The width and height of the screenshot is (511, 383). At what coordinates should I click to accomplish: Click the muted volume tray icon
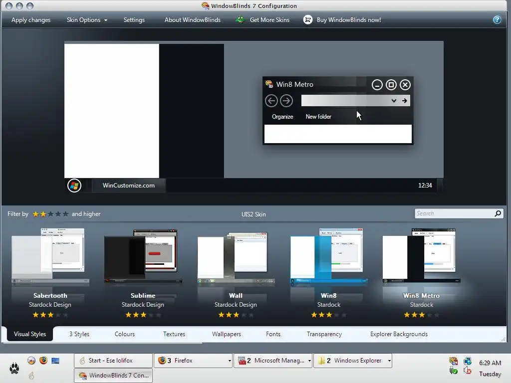pyautogui.click(x=467, y=371)
